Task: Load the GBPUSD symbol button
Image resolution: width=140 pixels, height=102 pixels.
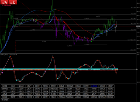Action: (x=102, y=86)
